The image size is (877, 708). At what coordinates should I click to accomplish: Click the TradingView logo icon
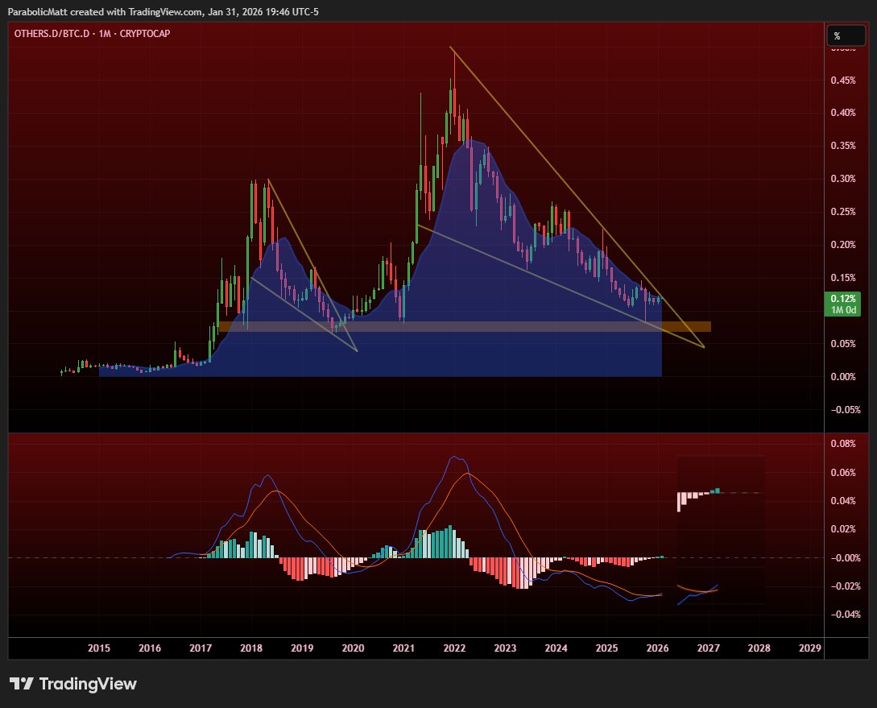(22, 684)
